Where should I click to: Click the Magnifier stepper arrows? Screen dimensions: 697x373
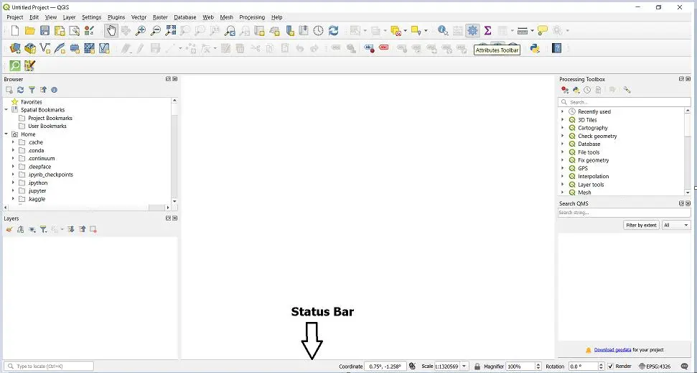pos(539,367)
